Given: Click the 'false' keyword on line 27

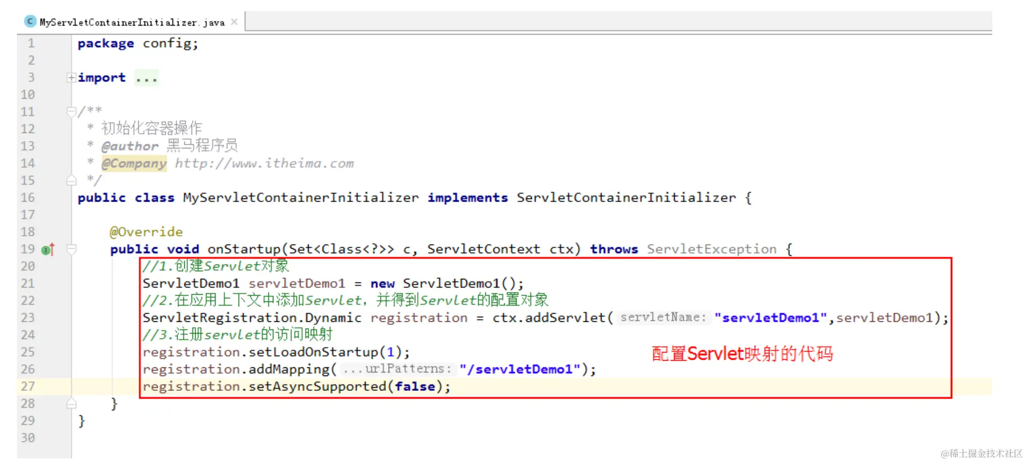Looking at the screenshot, I should coord(415,387).
